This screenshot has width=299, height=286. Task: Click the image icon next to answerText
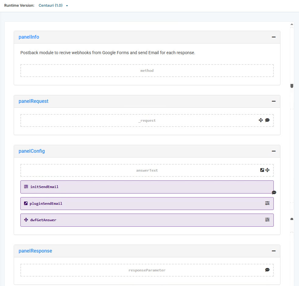click(x=262, y=170)
